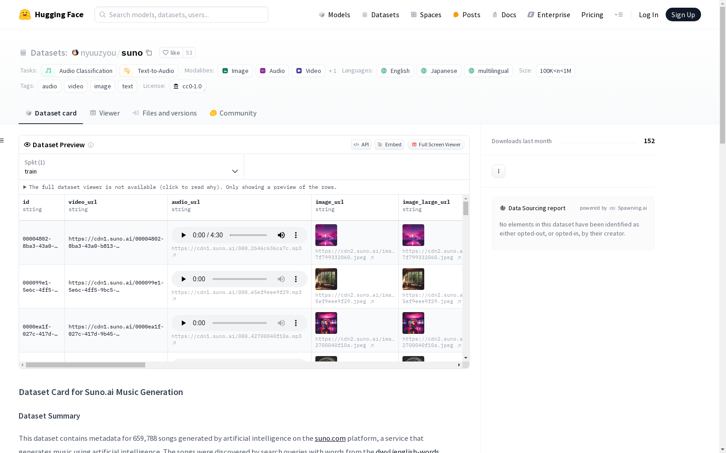The width and height of the screenshot is (726, 453).
Task: Click the mute icon in the 000099e1 row
Action: (x=281, y=279)
